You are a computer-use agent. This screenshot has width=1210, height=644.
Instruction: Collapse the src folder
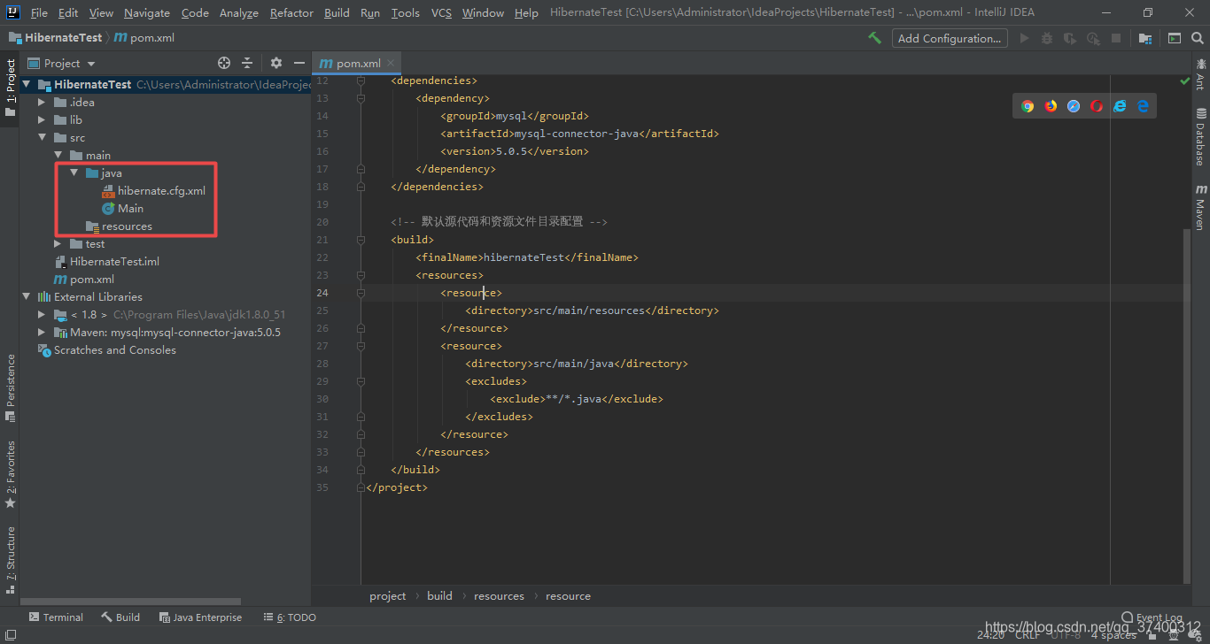42,138
